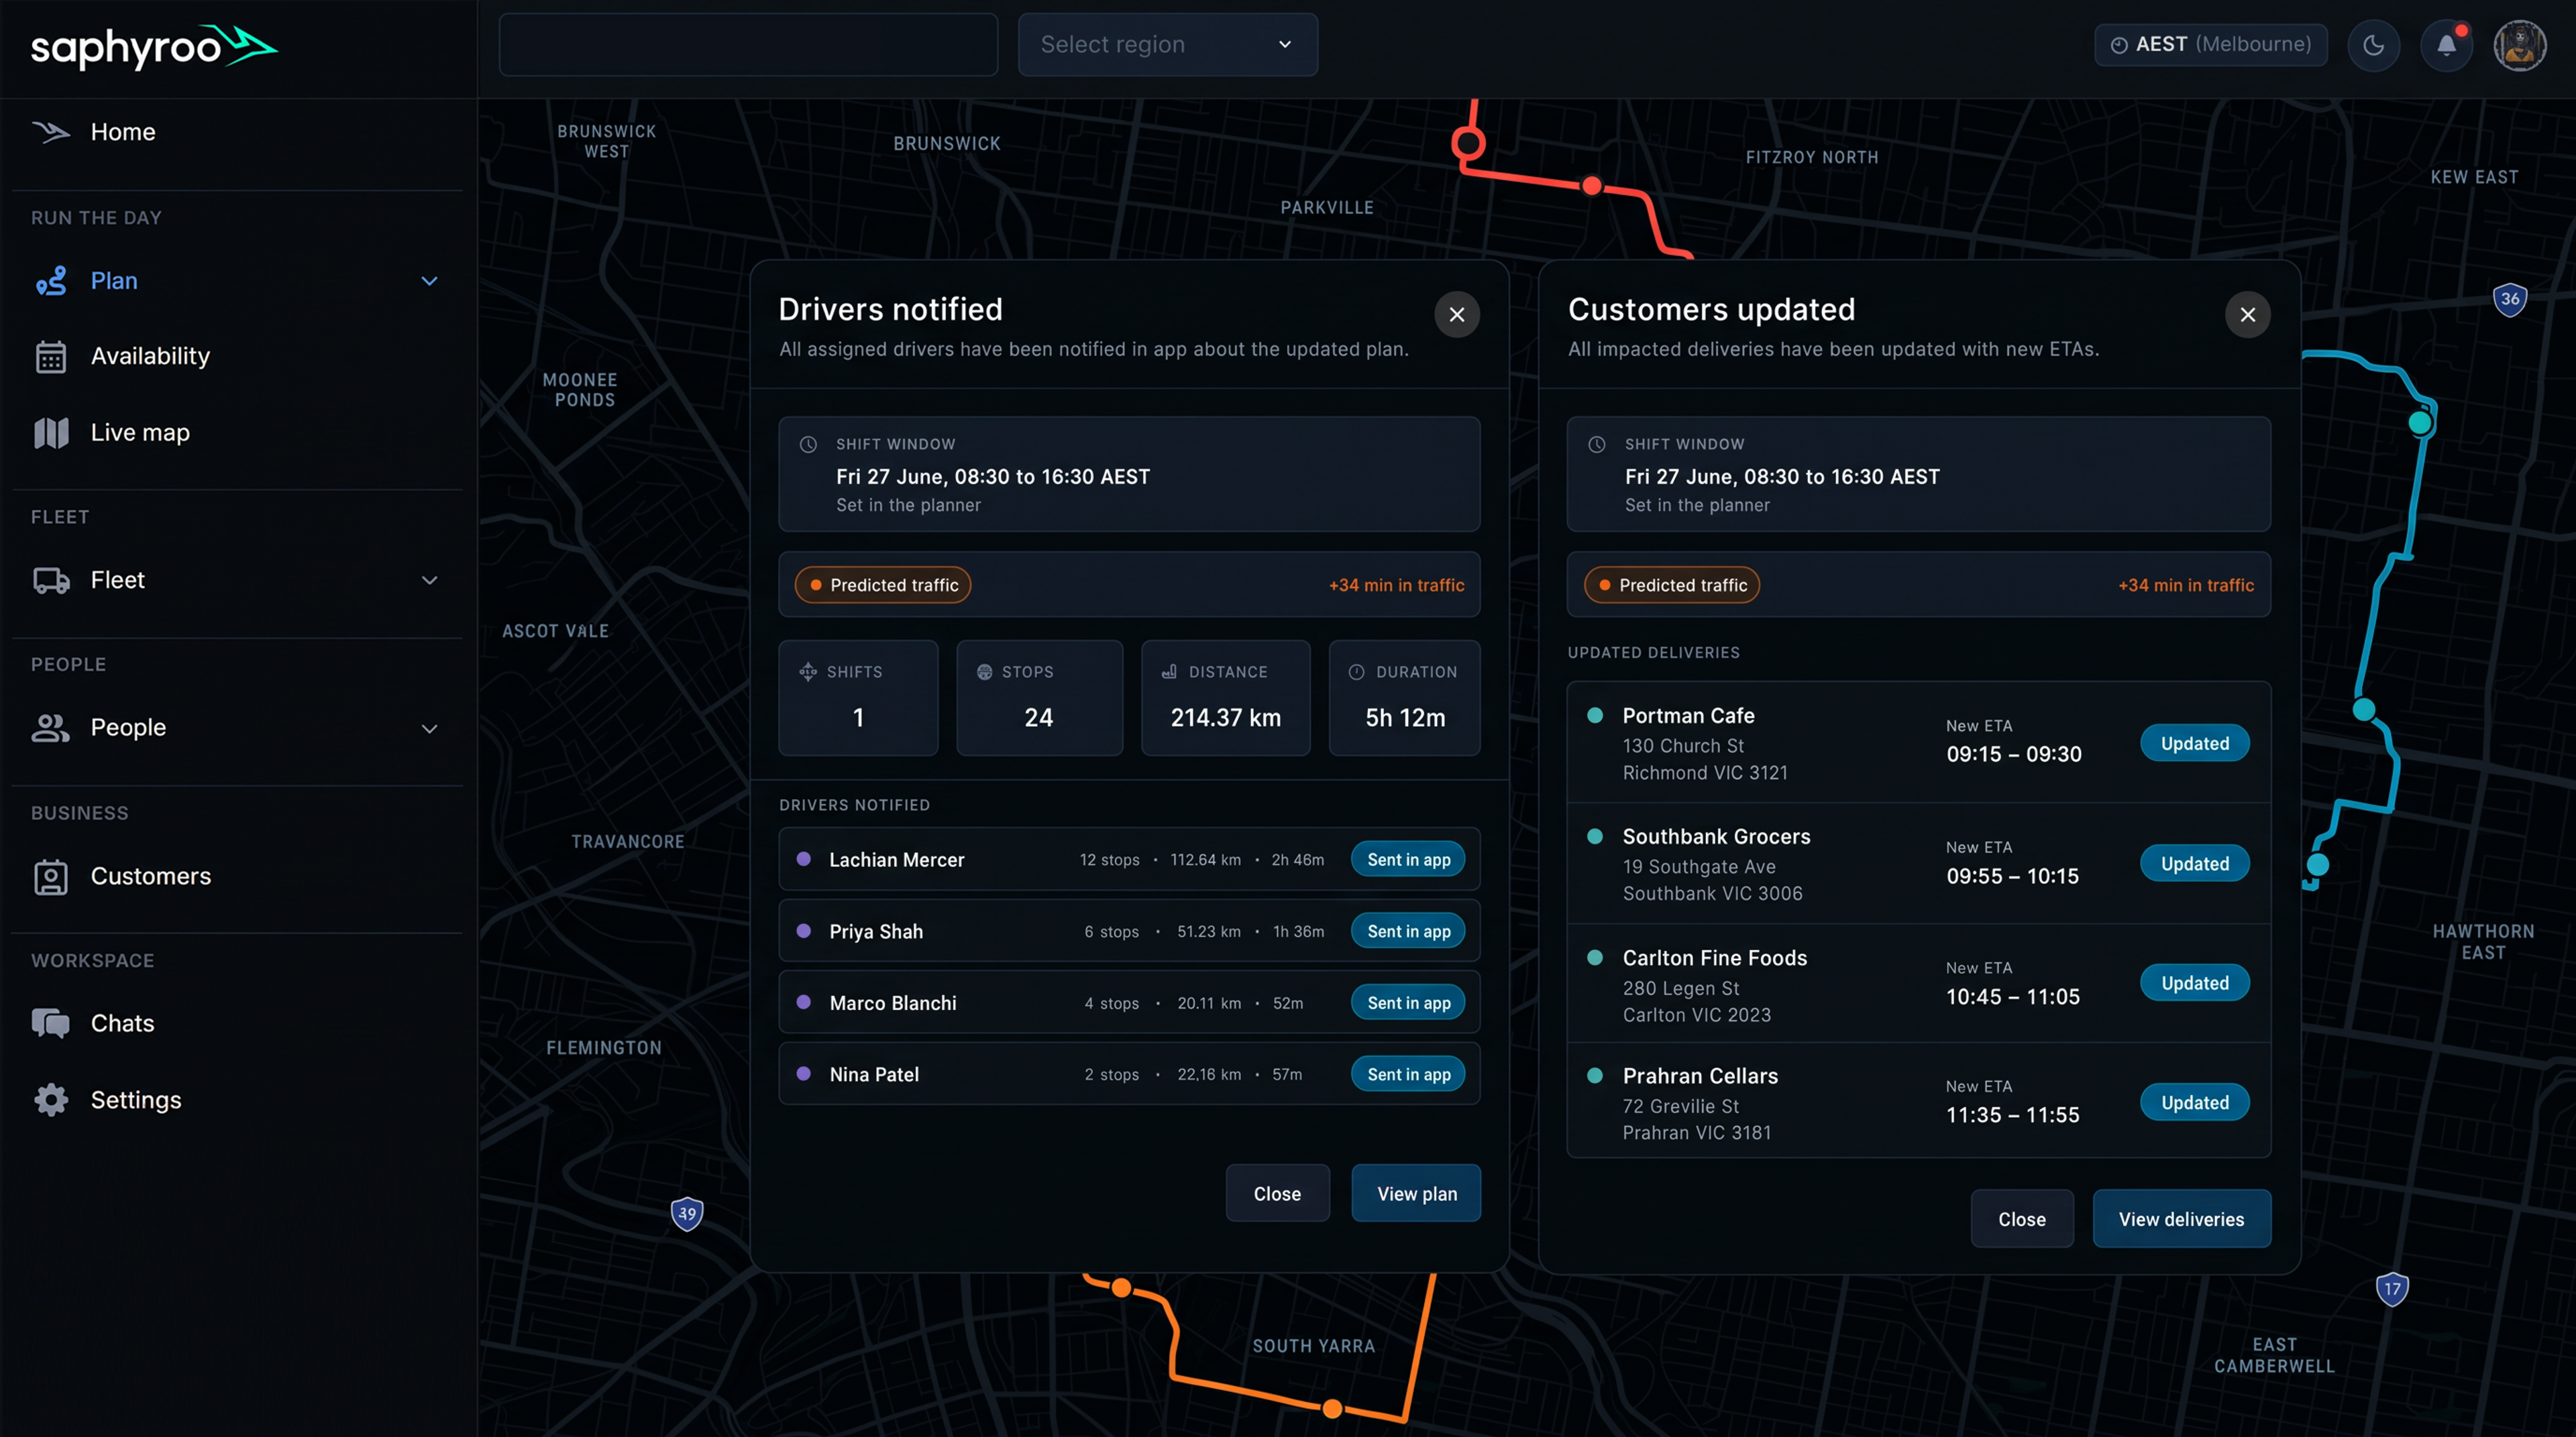Click Close in Drivers notified dialog
Viewport: 2576px width, 1437px height.
pos(1277,1193)
